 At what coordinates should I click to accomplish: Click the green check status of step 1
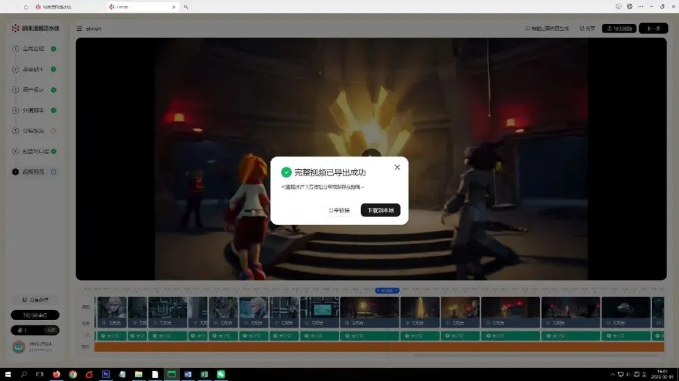tap(53, 49)
